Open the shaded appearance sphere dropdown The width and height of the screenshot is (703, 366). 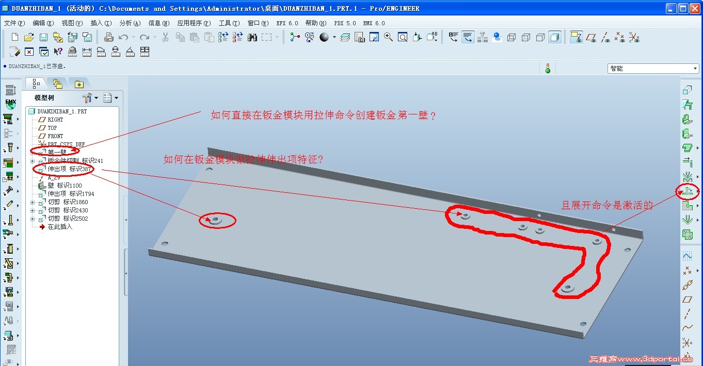tap(334, 37)
